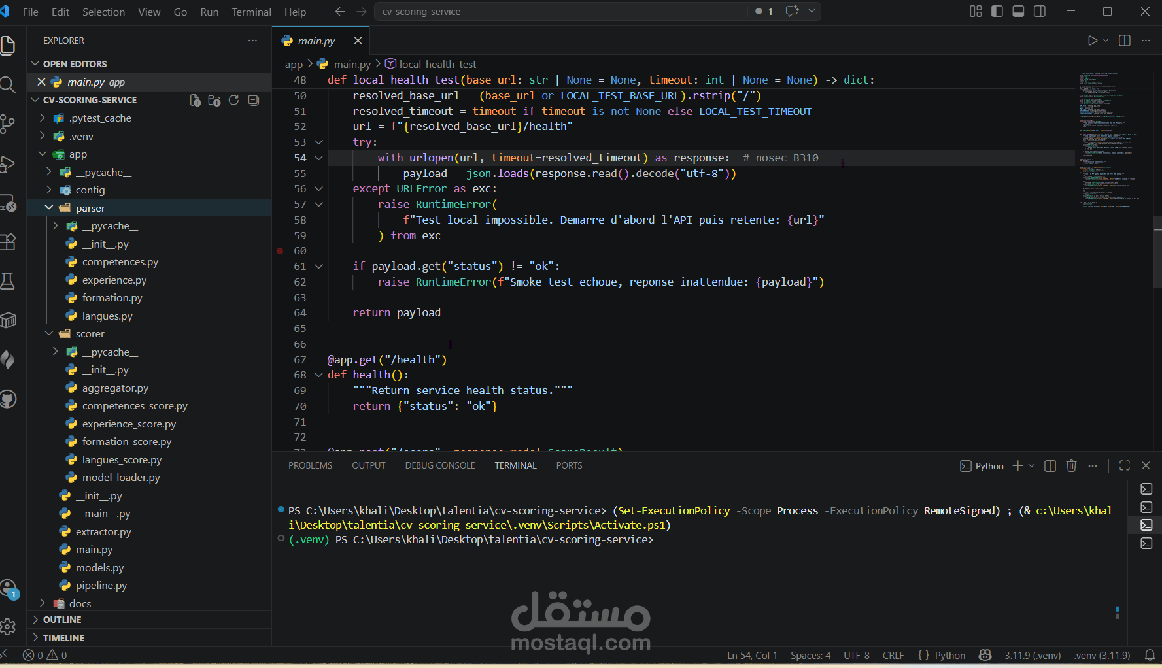Open errors and warnings in status bar

44,655
